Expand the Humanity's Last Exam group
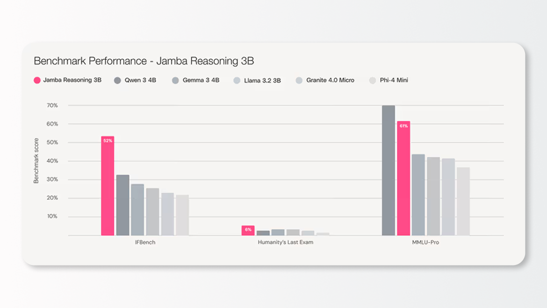 286,242
